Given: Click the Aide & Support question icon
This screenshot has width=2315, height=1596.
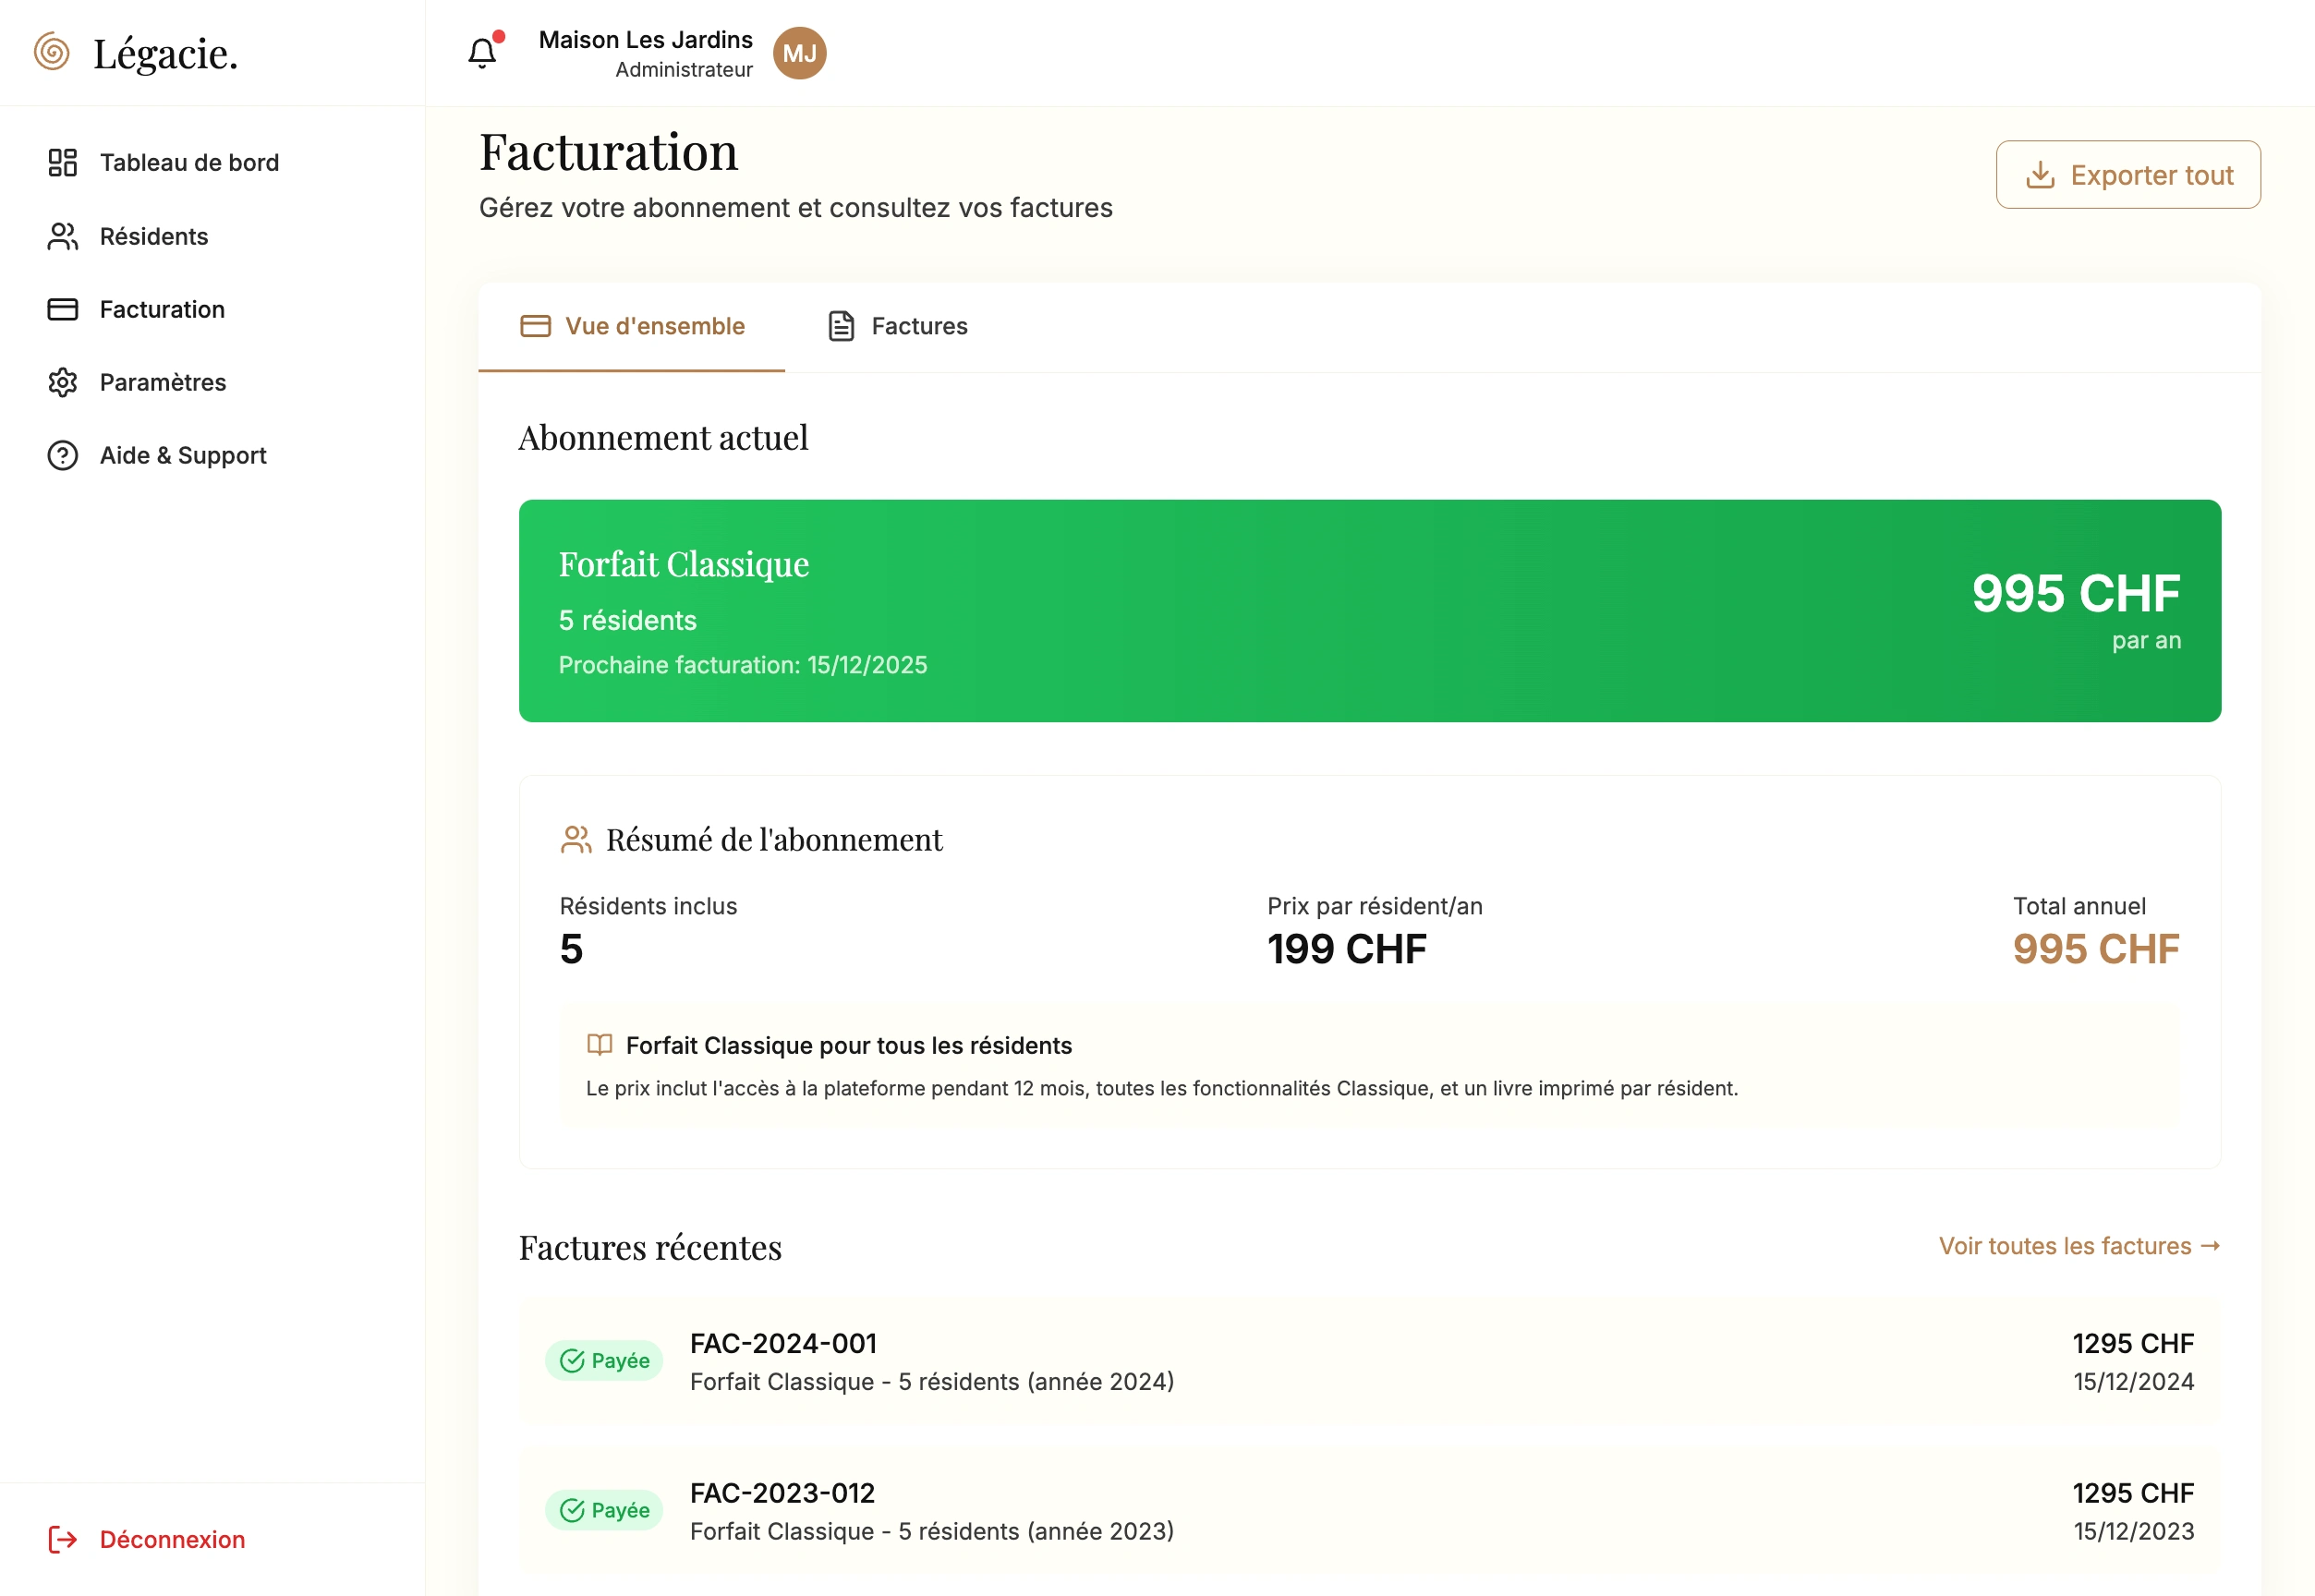Looking at the screenshot, I should tap(62, 456).
